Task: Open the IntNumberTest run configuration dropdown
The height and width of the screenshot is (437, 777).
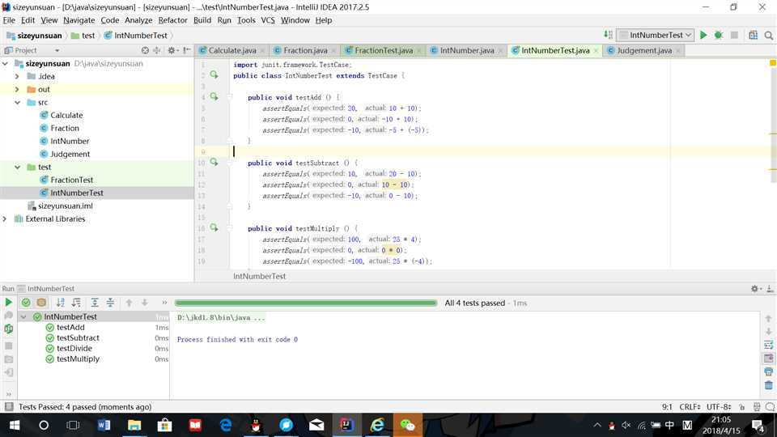Action: tap(655, 35)
